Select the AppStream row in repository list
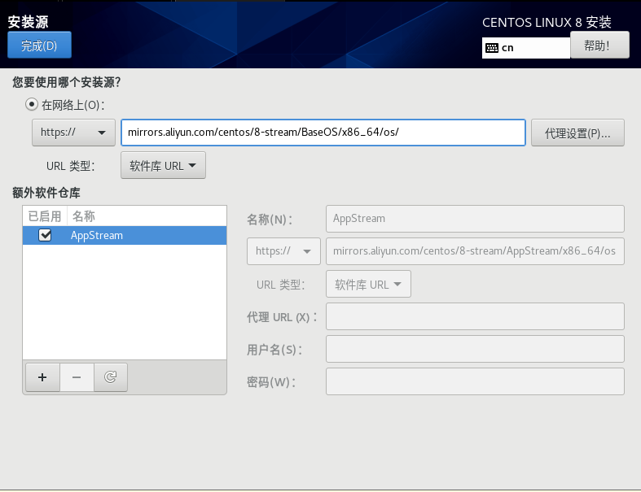The image size is (641, 492). click(x=125, y=236)
